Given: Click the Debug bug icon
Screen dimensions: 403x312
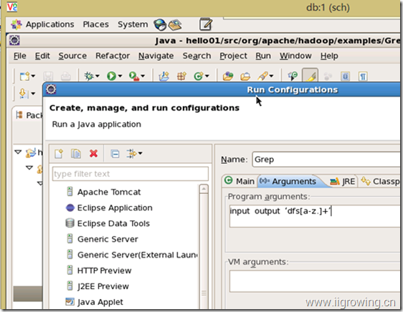Looking at the screenshot, I should (x=89, y=76).
